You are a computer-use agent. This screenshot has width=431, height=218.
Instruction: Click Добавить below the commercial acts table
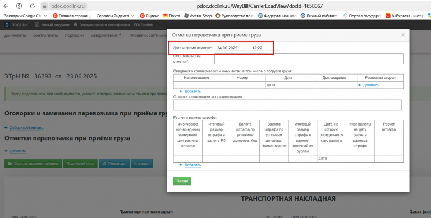[x=192, y=91]
